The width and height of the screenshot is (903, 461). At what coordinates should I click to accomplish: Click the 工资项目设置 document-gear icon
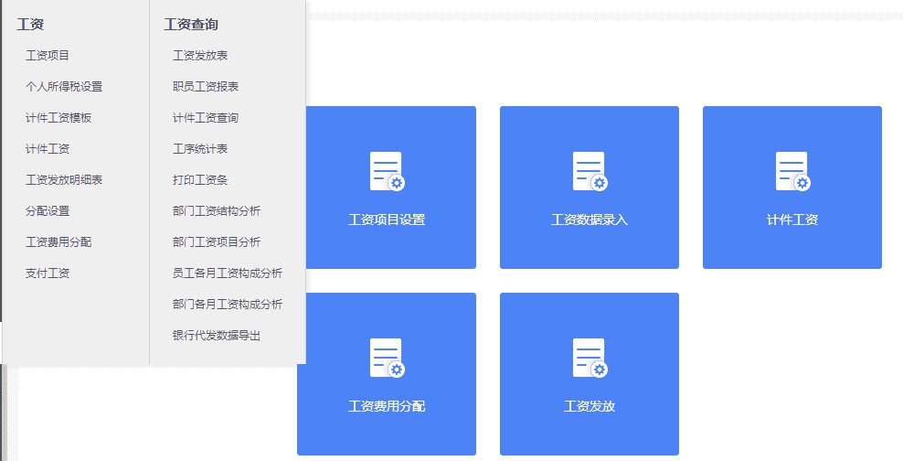click(387, 171)
